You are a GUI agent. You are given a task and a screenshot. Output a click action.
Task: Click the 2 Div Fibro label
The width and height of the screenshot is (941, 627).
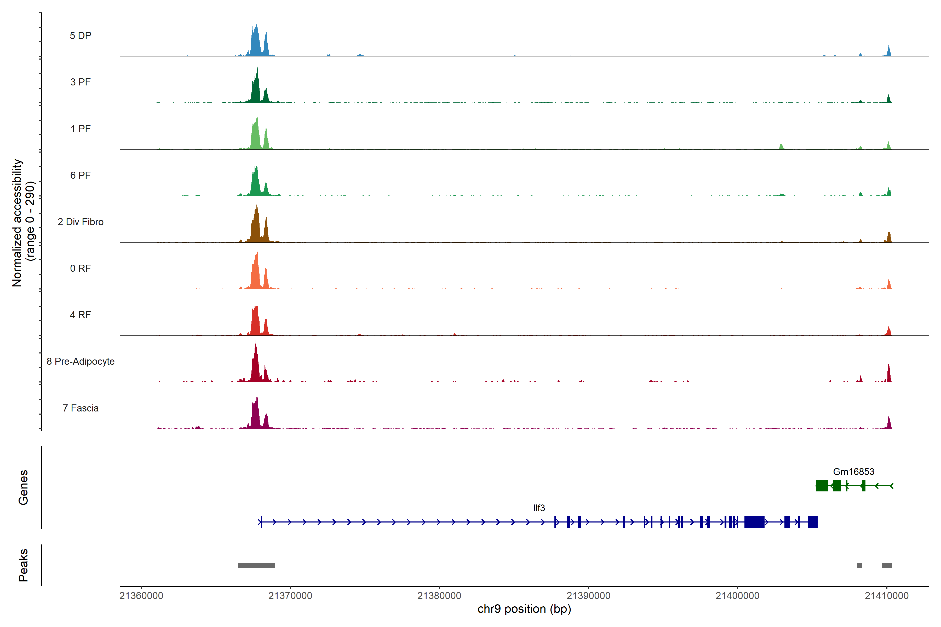click(81, 222)
